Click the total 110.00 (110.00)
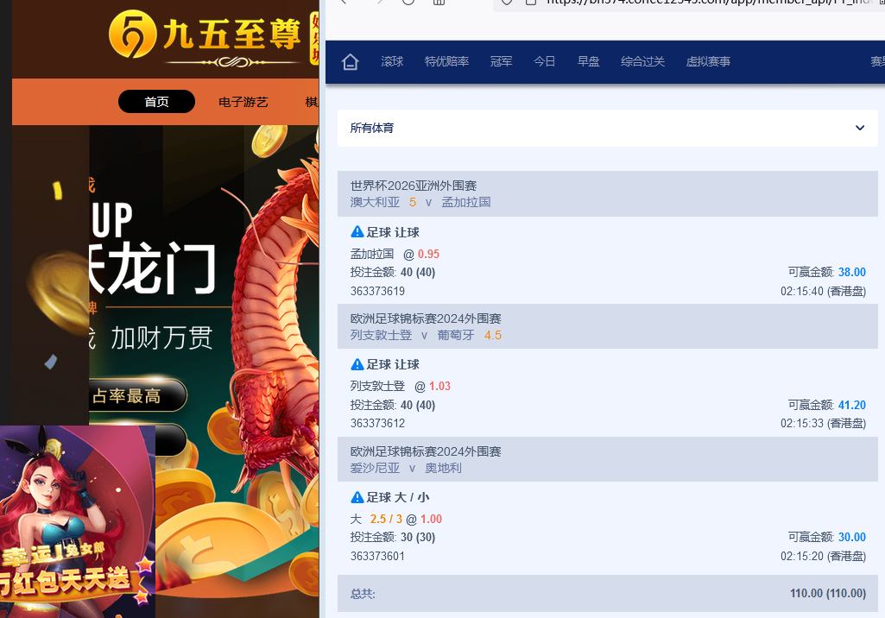Viewport: 885px width, 618px height. point(827,593)
